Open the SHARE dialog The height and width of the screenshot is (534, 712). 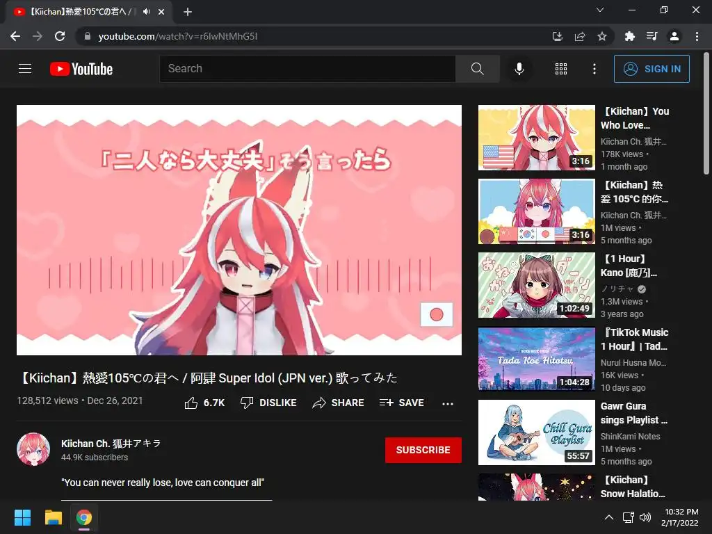click(x=339, y=403)
